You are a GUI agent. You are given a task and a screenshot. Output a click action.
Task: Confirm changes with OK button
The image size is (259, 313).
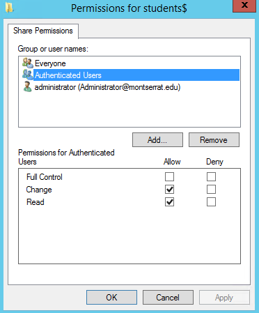point(111,297)
